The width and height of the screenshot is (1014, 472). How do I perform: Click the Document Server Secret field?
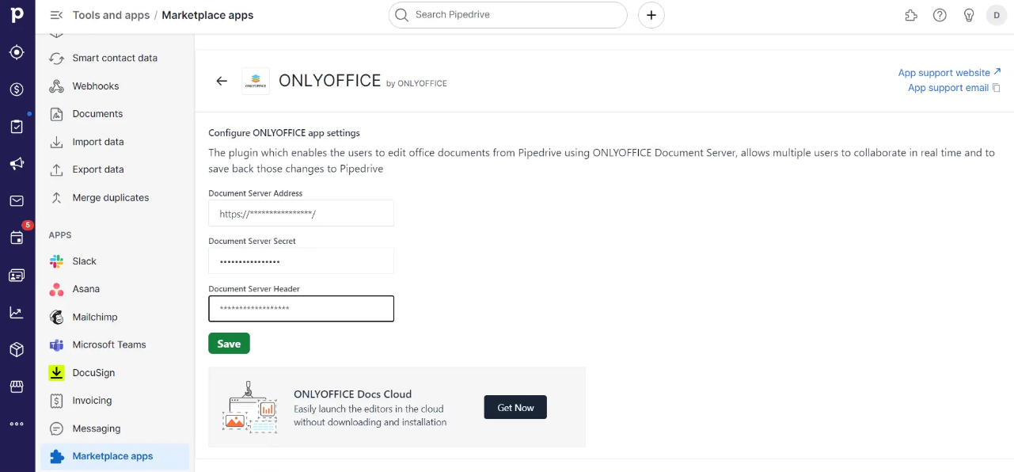click(x=301, y=261)
